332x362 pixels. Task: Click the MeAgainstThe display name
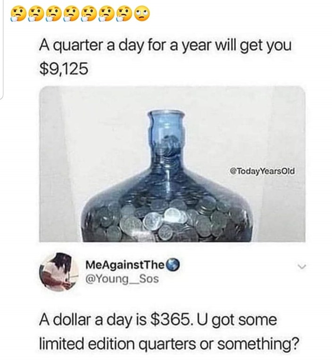[x=125, y=265]
